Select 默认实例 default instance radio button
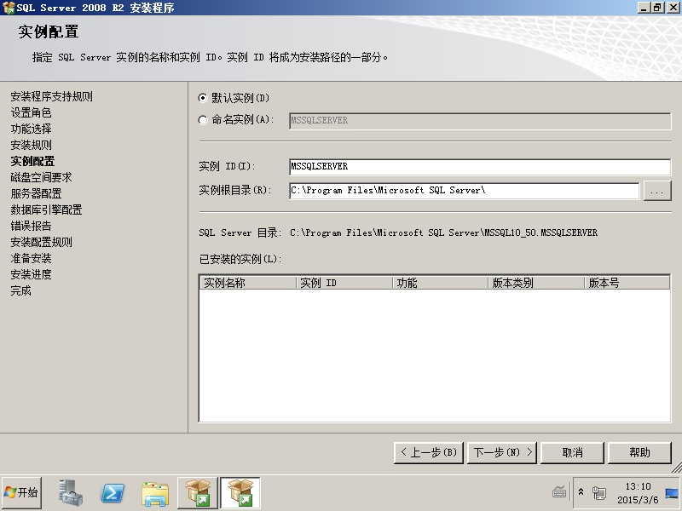The width and height of the screenshot is (682, 511). (203, 98)
